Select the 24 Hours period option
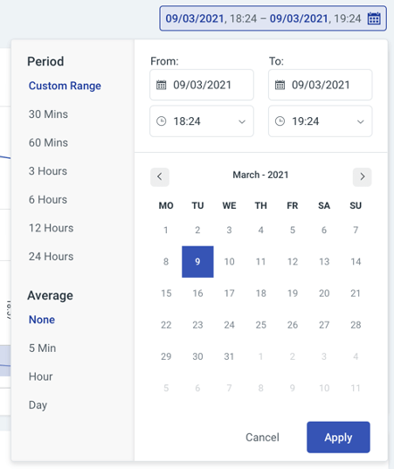394x469 pixels. (x=51, y=257)
